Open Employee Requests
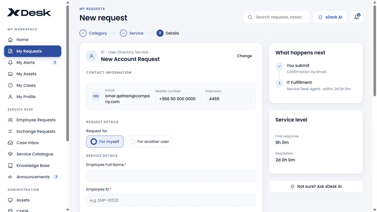 click(x=33, y=120)
